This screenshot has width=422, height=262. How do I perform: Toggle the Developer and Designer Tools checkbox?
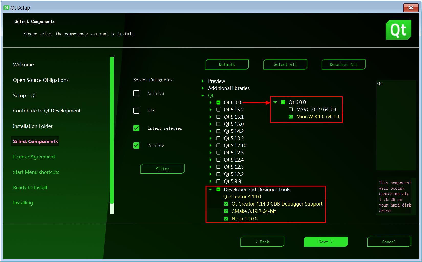pos(218,189)
